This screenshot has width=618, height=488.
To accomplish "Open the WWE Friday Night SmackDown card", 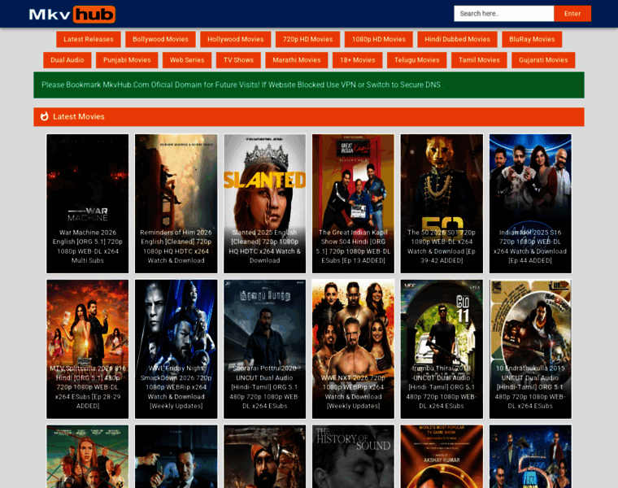I will click(176, 349).
